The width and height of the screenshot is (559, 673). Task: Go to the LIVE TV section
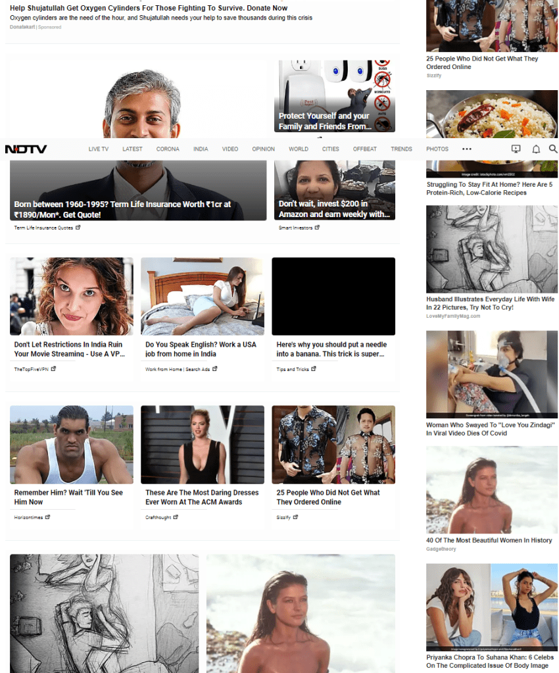99,149
